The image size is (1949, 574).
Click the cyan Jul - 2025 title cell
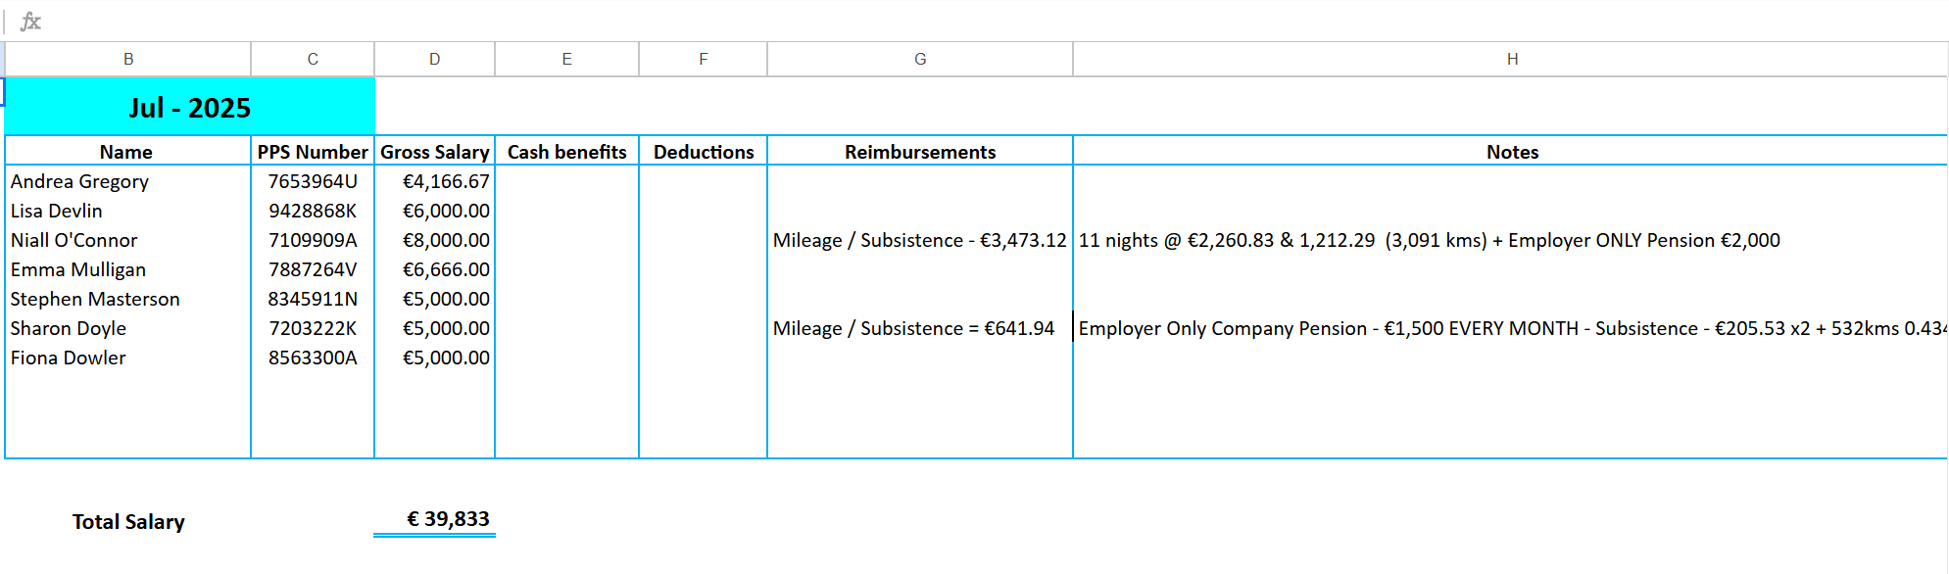point(190,107)
